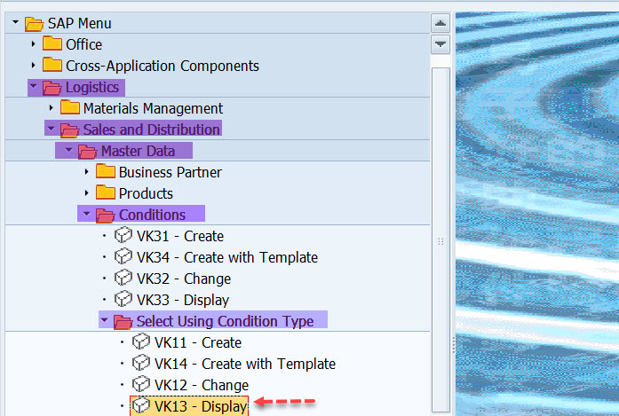
Task: Collapse the Logistics folder
Action: (34, 87)
